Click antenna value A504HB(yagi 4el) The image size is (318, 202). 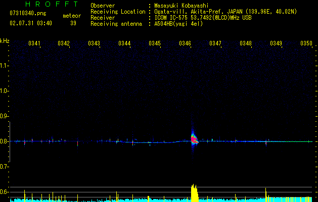point(178,24)
